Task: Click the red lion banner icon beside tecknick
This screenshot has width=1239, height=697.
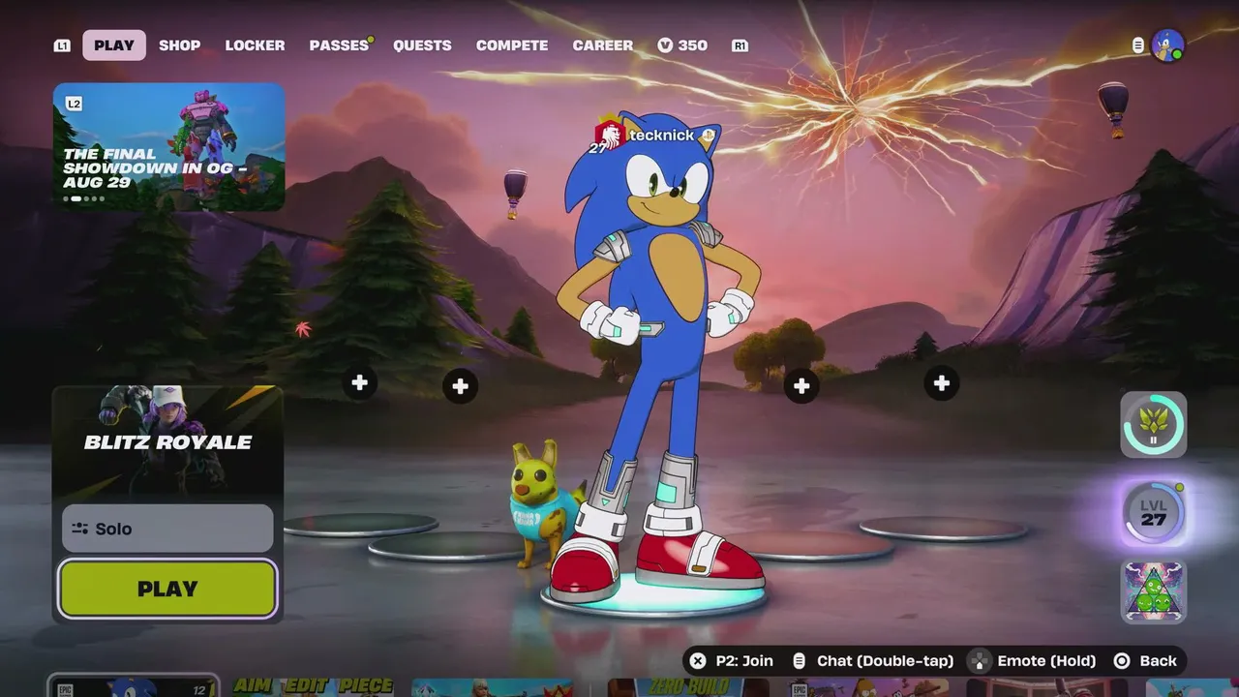Action: [x=609, y=134]
